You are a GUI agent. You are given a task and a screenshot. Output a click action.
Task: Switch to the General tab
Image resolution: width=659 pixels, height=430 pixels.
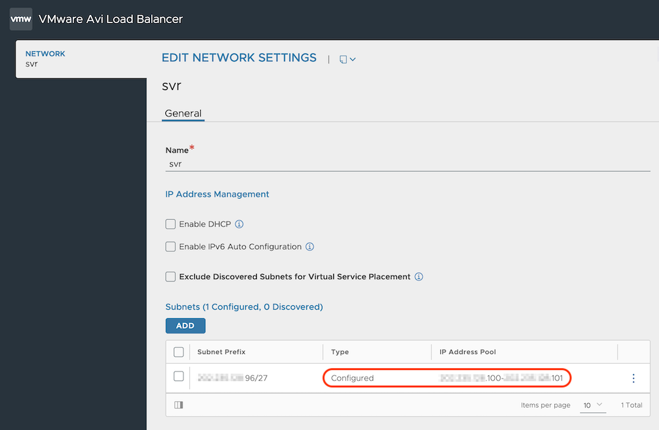coord(183,113)
